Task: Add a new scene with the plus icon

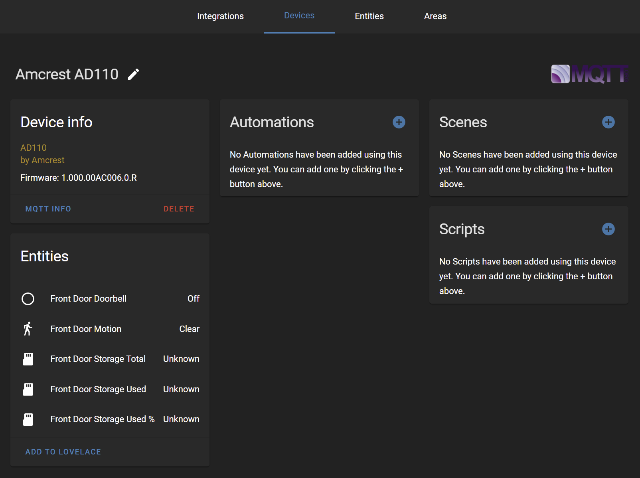Action: (x=608, y=122)
